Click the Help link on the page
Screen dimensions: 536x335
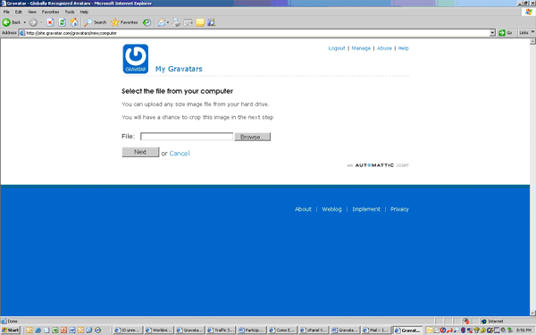(404, 48)
